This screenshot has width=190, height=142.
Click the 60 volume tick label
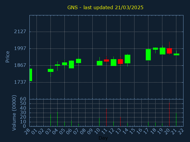point(23,99)
